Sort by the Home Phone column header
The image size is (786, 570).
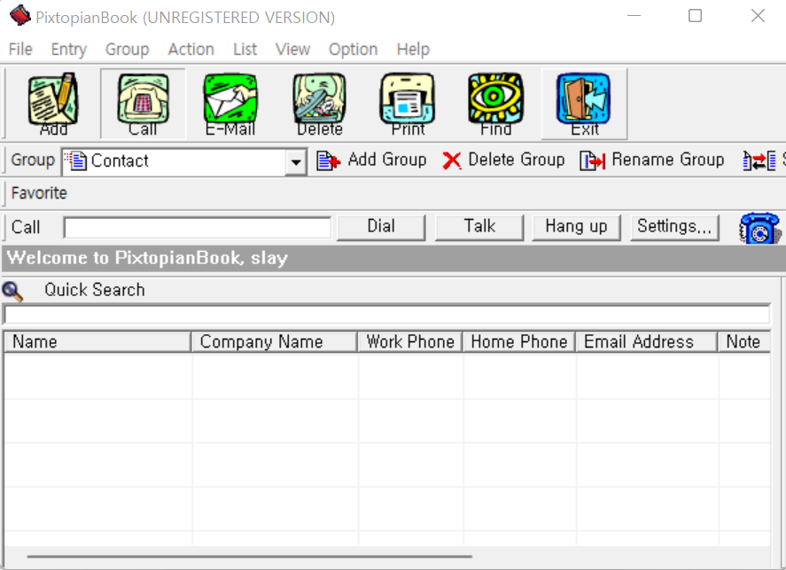pyautogui.click(x=518, y=342)
